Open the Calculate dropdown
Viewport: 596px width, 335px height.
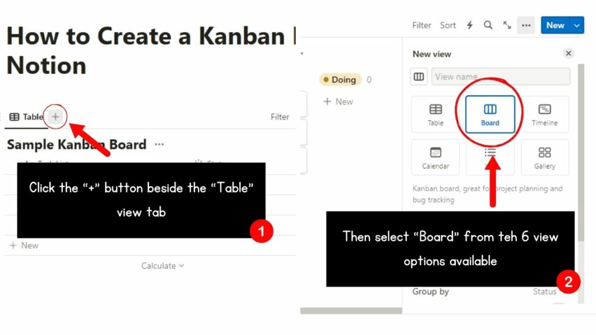tap(162, 266)
